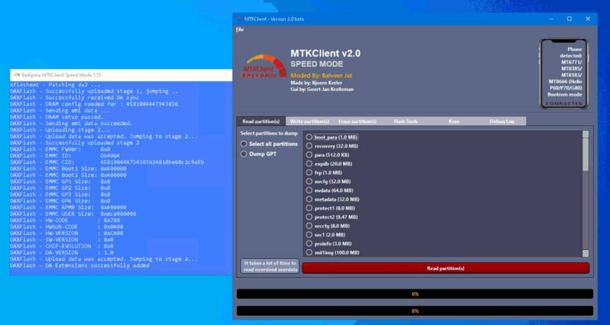Viewport: 610px width, 325px height.
Task: Click partition list scrollbar down arrow
Action: pos(586,253)
